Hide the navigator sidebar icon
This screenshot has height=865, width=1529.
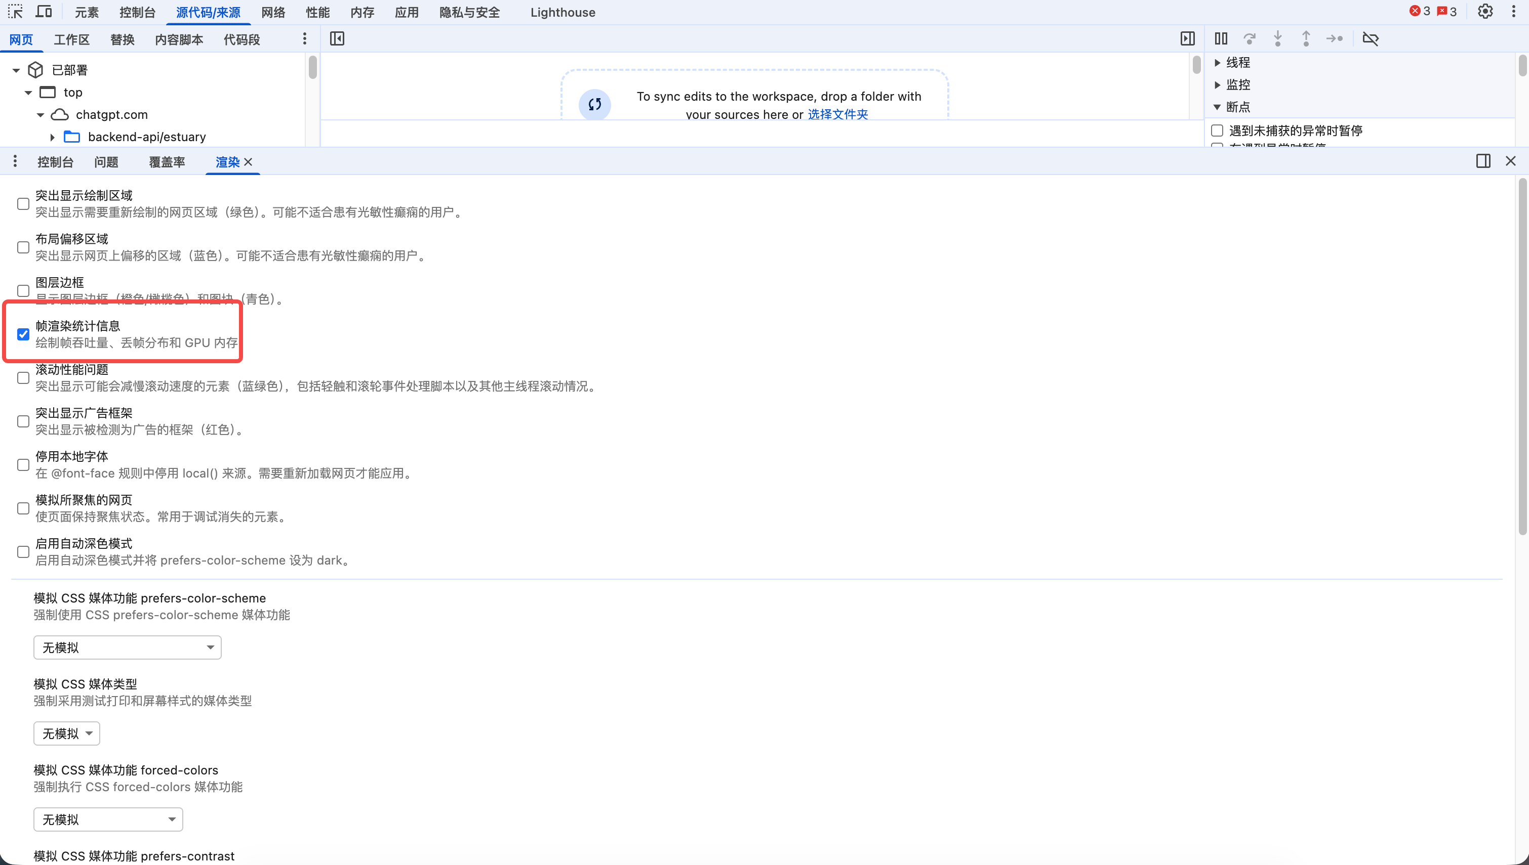click(x=337, y=38)
